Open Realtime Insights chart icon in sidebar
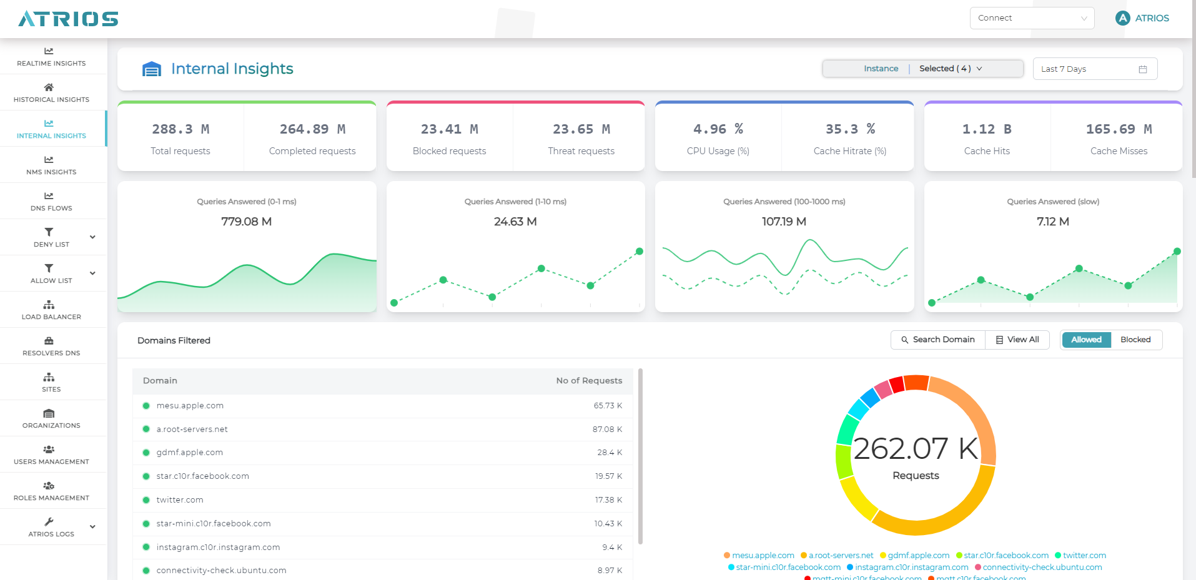 pyautogui.click(x=49, y=51)
